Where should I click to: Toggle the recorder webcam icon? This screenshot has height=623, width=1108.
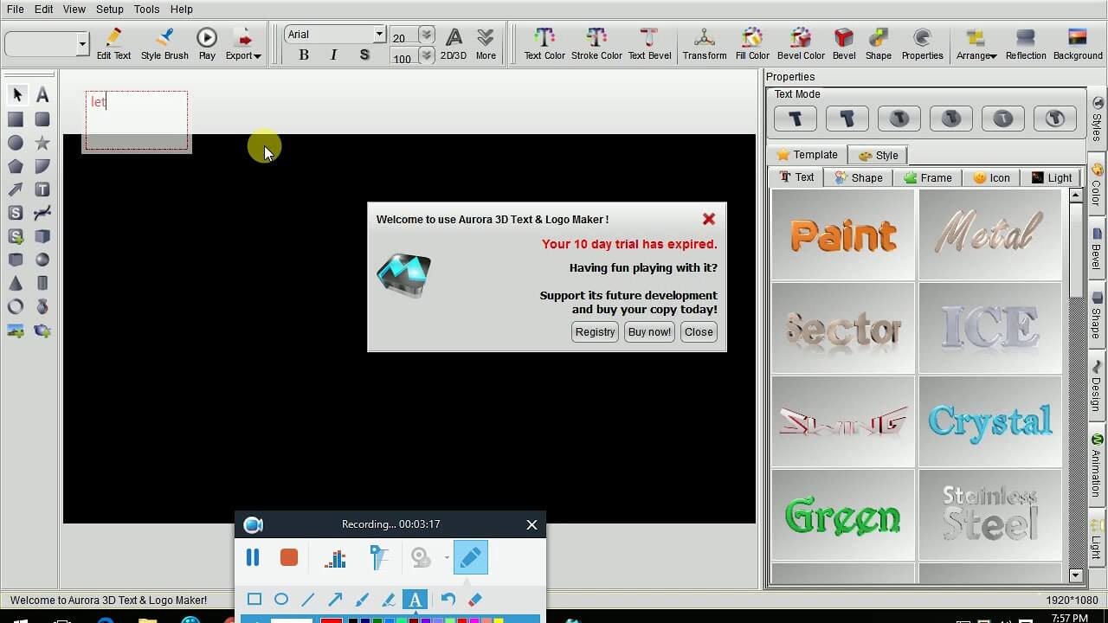tap(422, 558)
